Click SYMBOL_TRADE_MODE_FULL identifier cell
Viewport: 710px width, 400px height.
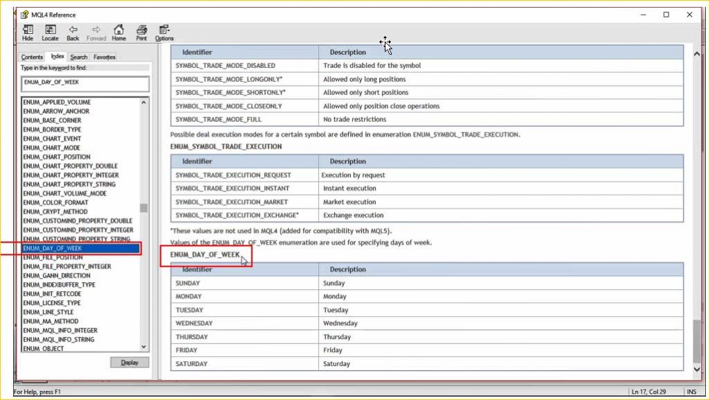tap(245, 119)
